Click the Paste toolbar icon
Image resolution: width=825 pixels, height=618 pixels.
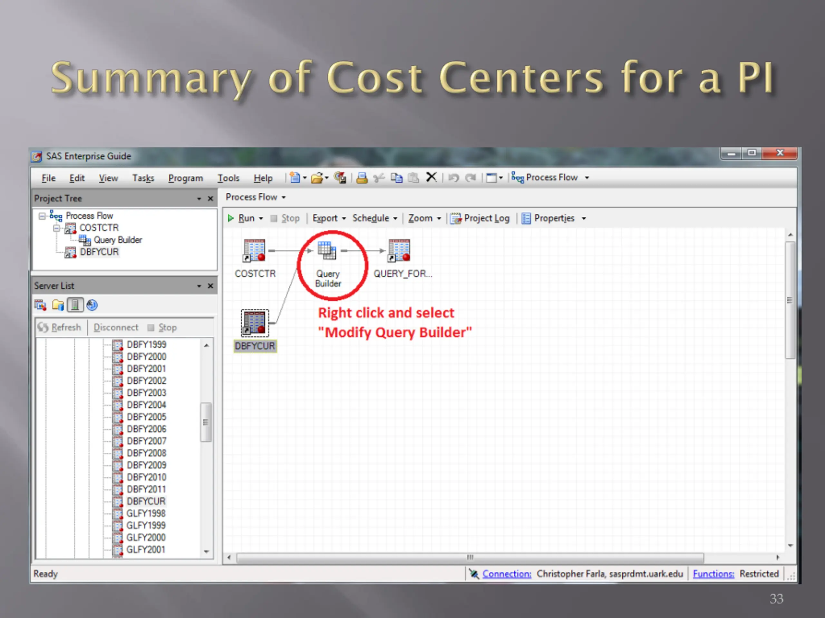[413, 178]
